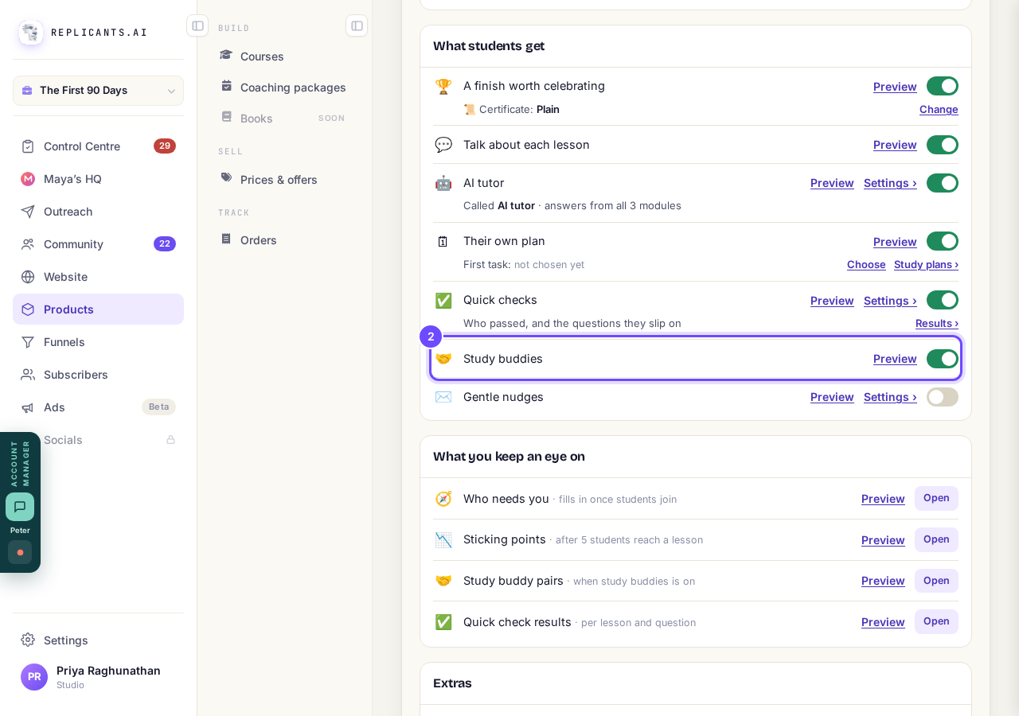This screenshot has height=716, width=1019.
Task: Open Control Centre clipboard icon
Action: coord(28,146)
